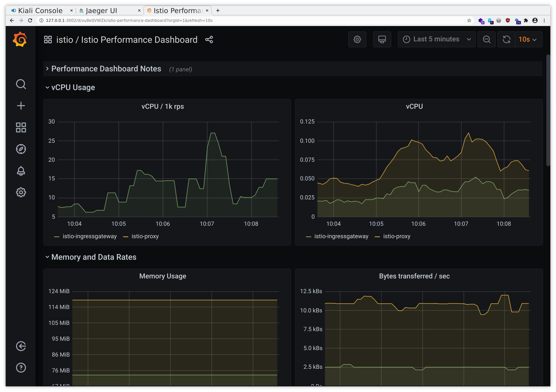556x392 pixels.
Task: Toggle istio-ingressgateway in the vCPU panel legend
Action: [341, 236]
